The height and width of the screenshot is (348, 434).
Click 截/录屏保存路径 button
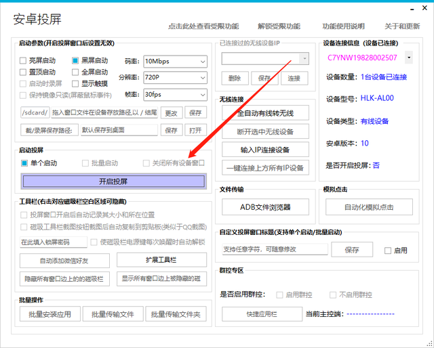49,130
